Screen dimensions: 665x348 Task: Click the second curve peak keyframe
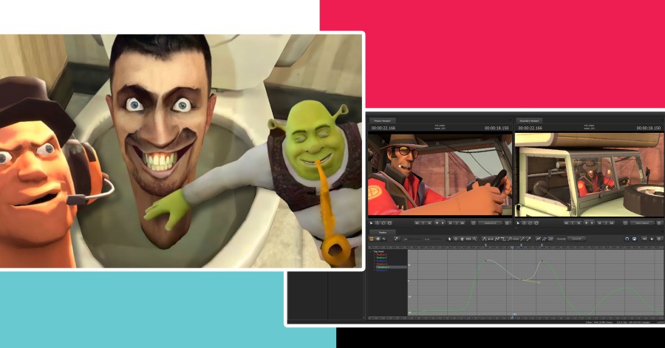(542, 261)
